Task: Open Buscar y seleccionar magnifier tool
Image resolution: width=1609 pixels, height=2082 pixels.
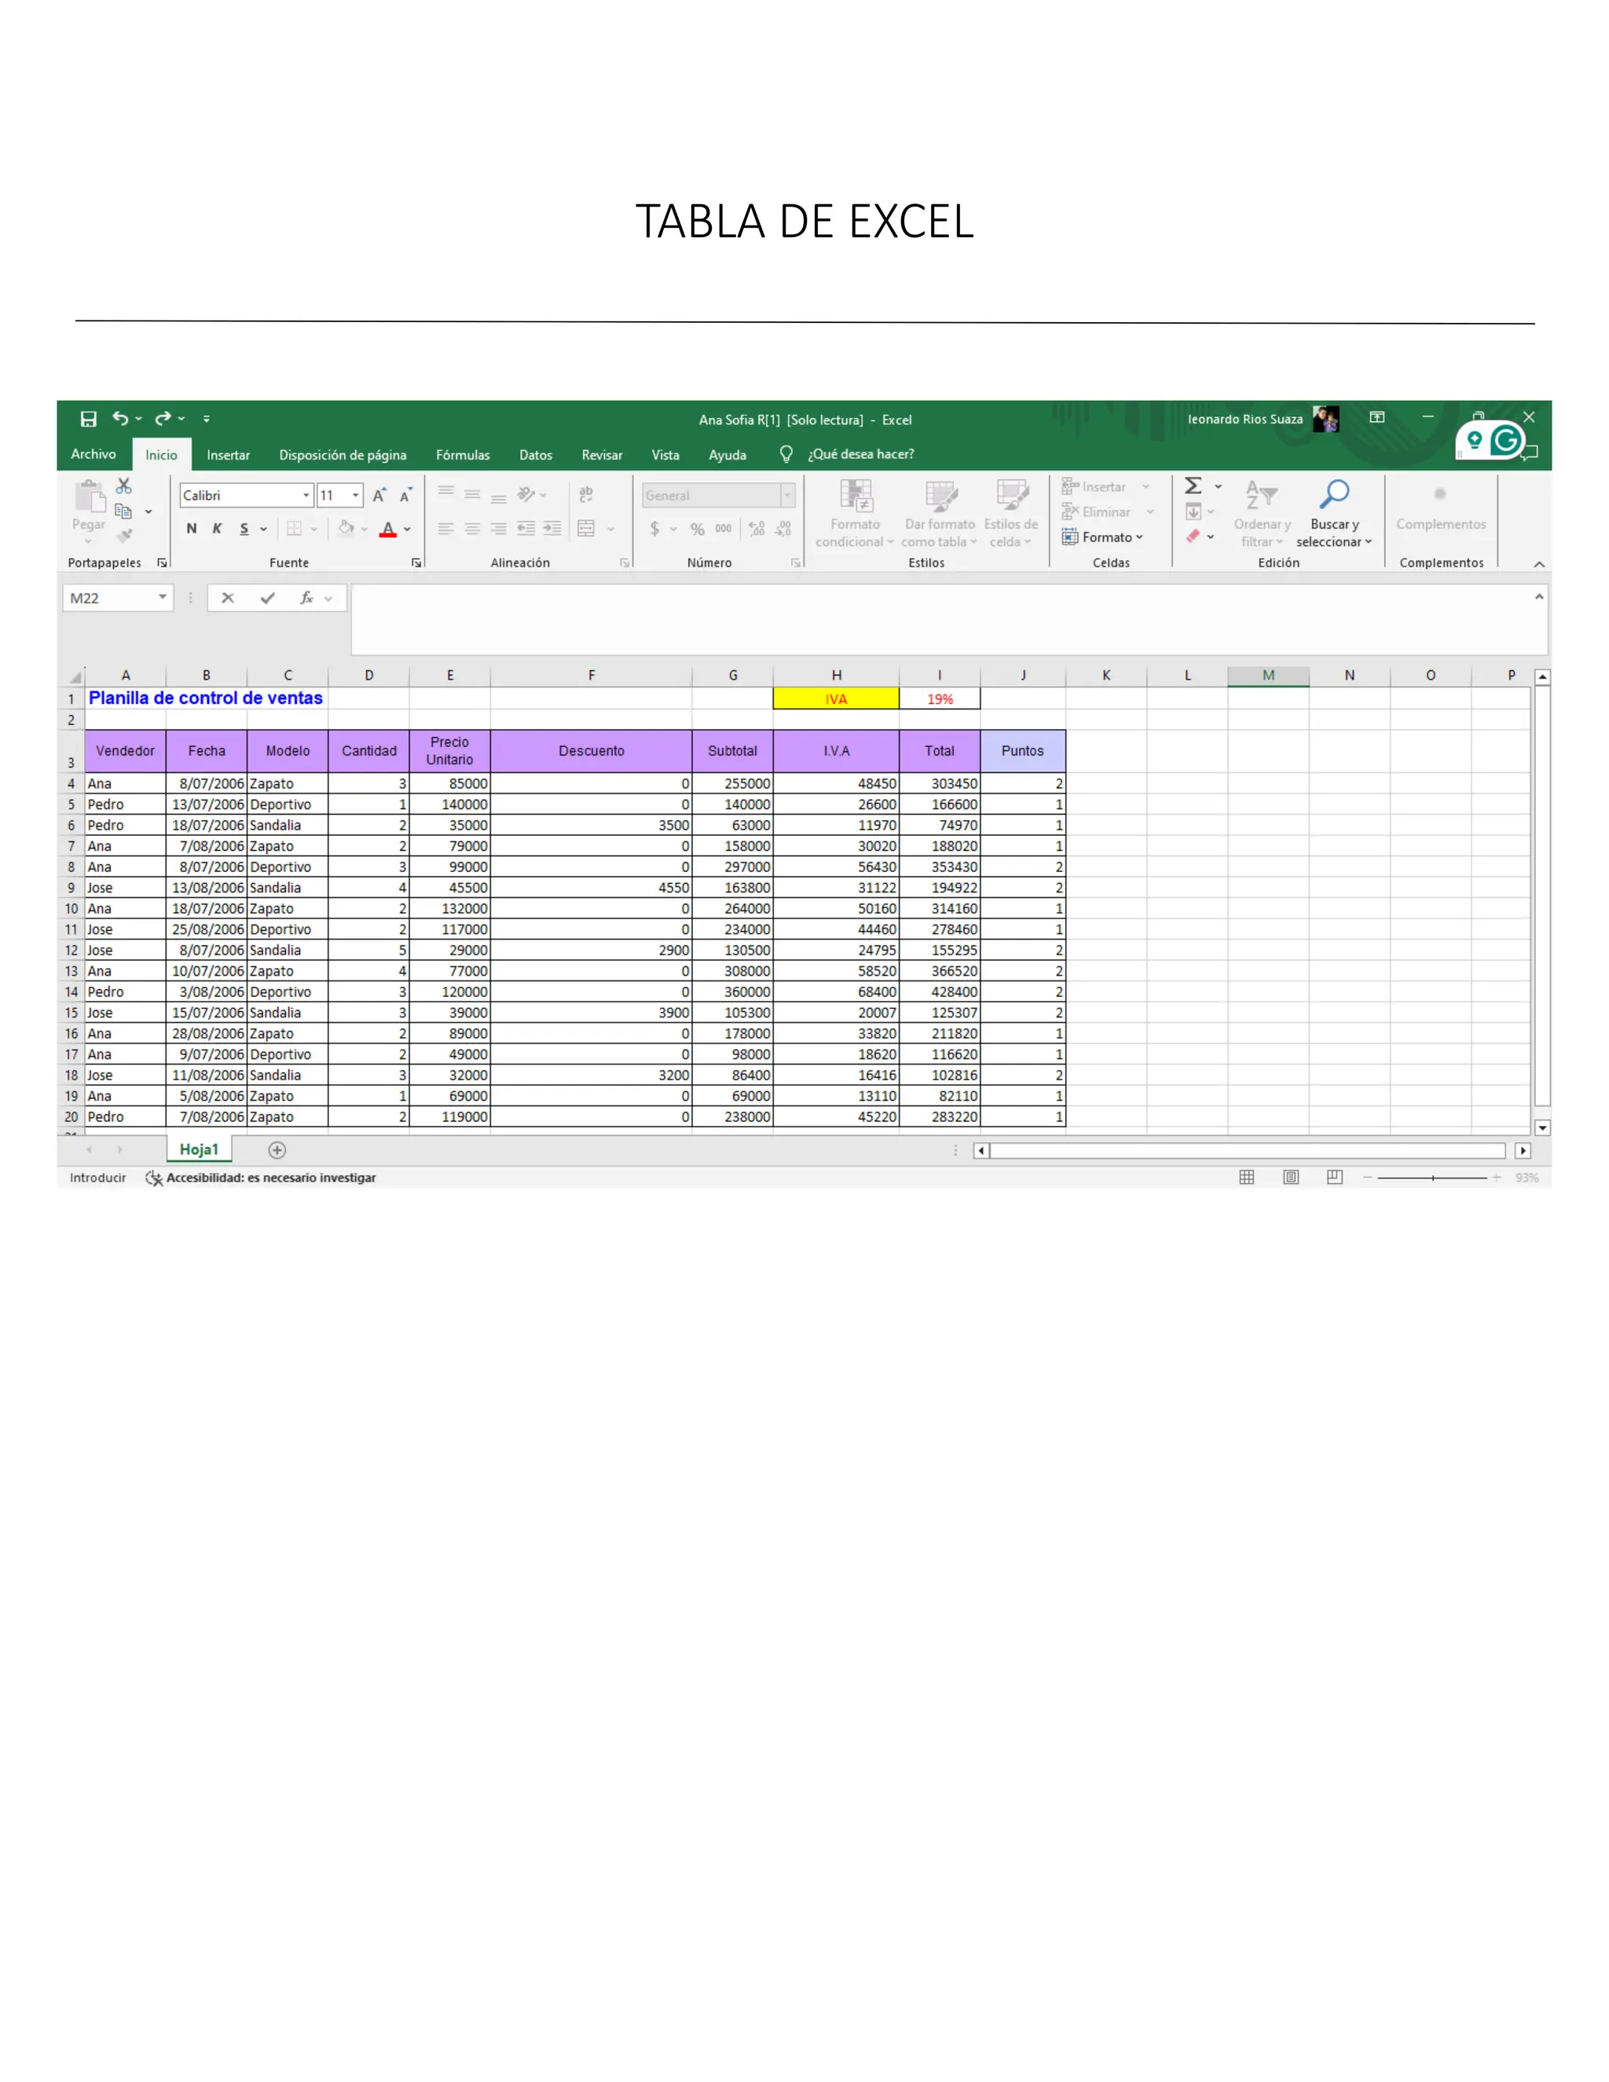Action: click(1333, 495)
